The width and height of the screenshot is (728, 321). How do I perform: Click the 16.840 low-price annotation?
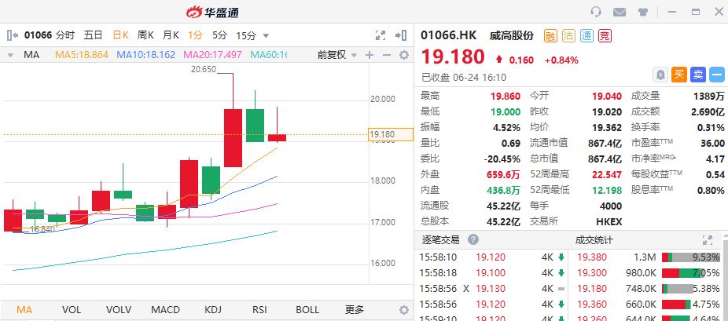point(42,229)
